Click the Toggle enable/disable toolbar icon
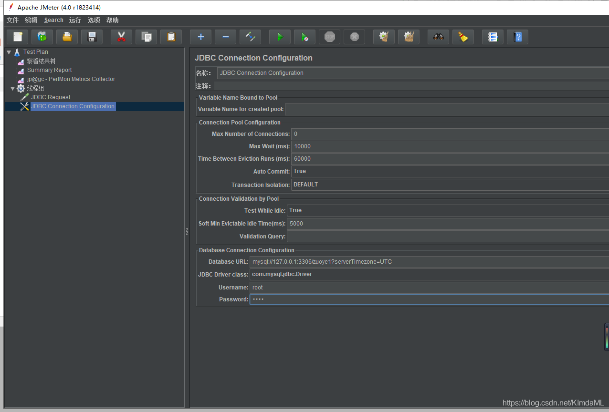 coord(250,37)
